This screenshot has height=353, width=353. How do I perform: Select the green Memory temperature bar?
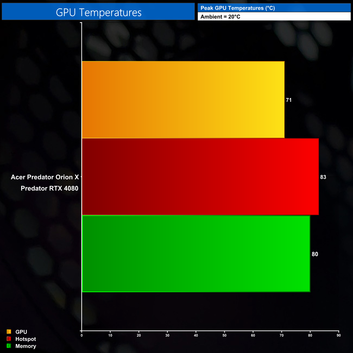coord(196,254)
